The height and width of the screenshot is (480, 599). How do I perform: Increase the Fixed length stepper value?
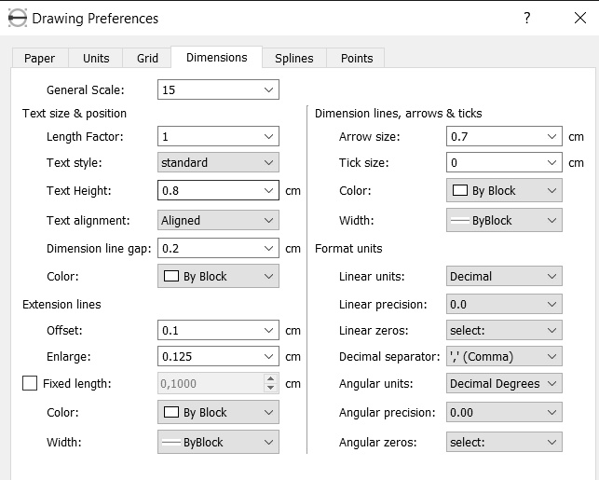(x=271, y=378)
